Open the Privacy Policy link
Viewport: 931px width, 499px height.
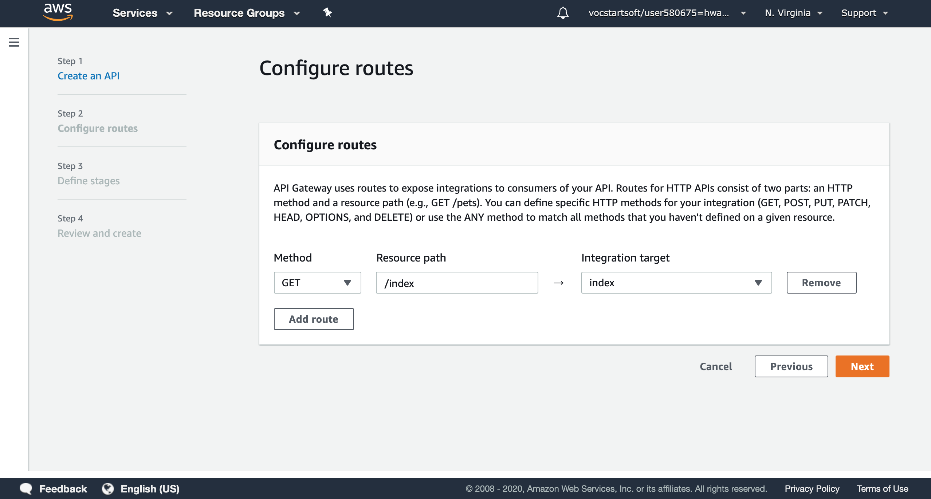pos(812,488)
